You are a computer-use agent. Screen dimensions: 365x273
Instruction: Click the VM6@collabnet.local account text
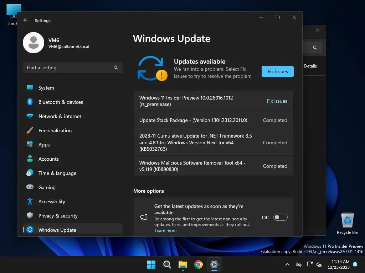[x=69, y=47]
